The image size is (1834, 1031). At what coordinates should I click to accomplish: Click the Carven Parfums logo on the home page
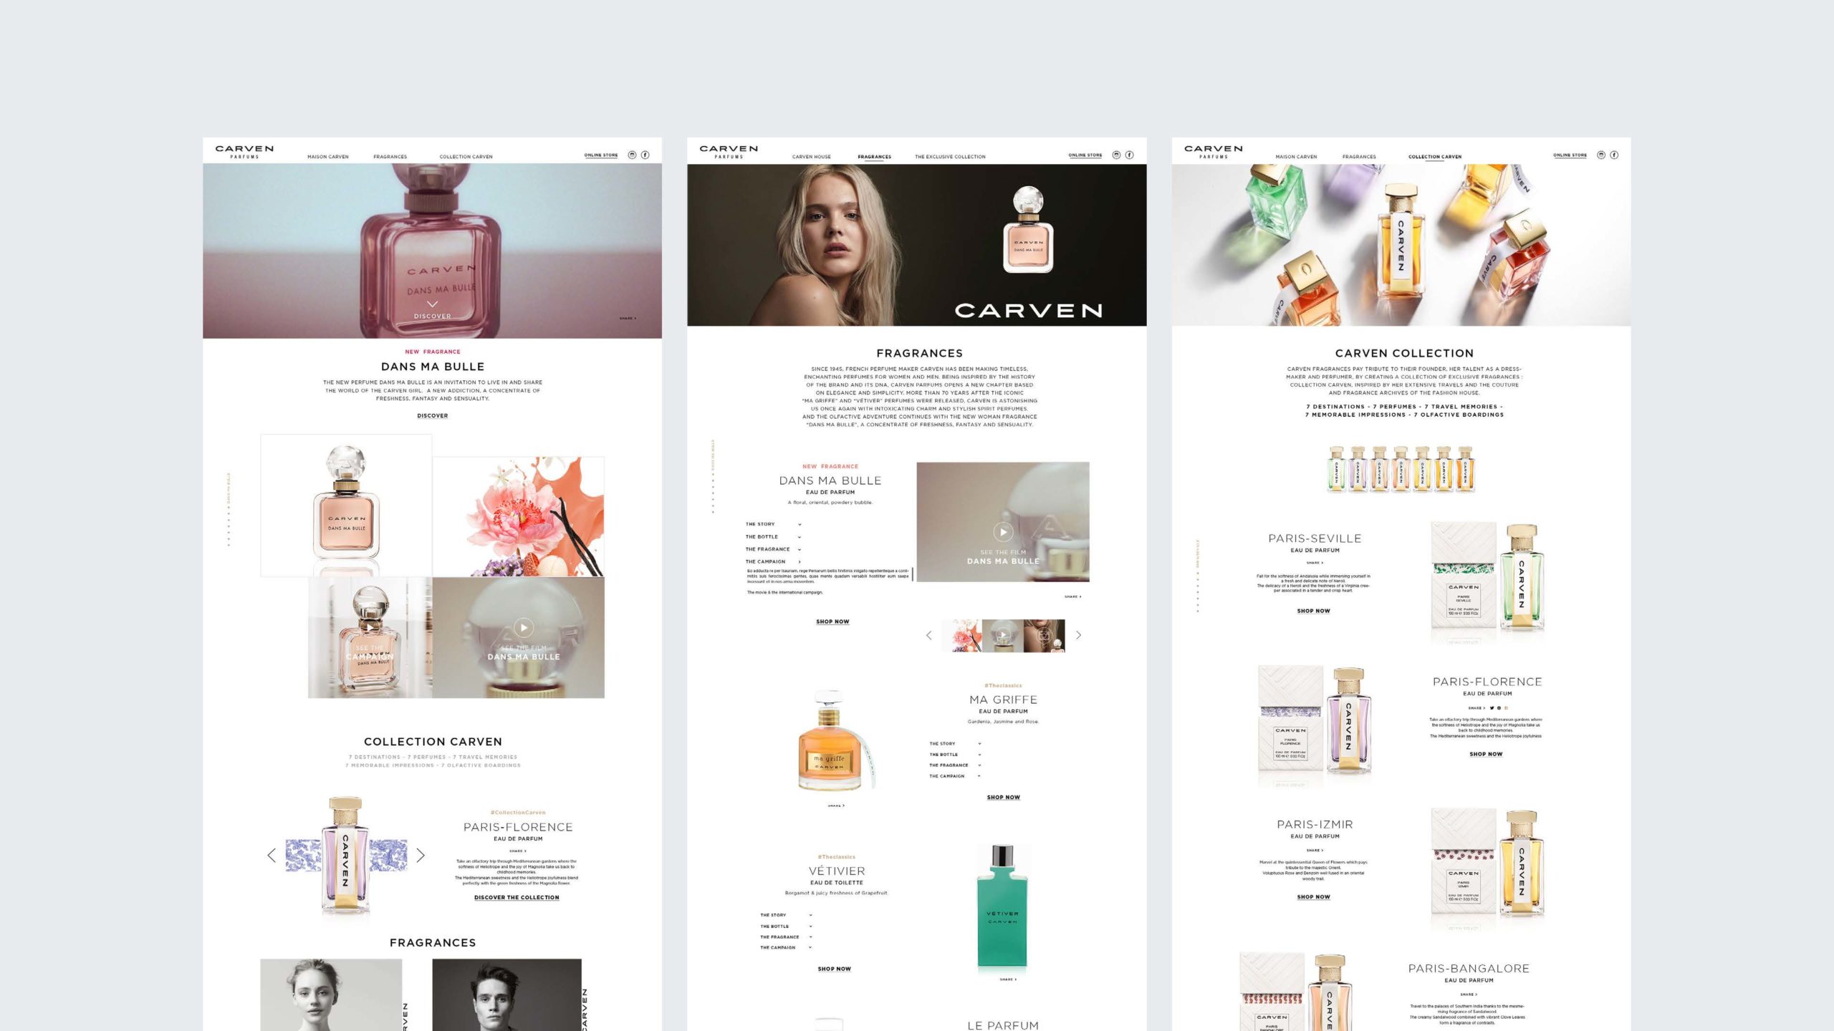(244, 152)
